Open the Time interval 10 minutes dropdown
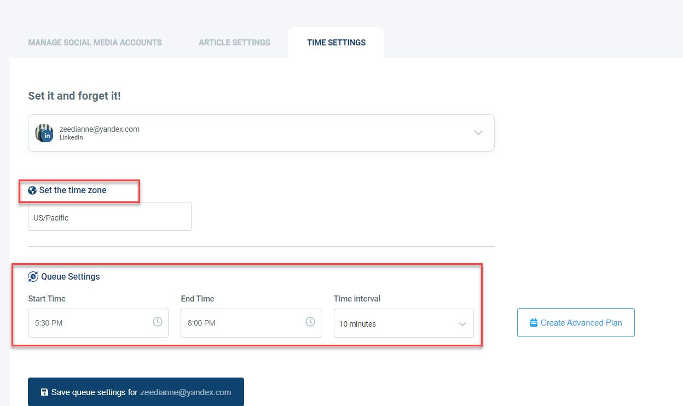 click(x=403, y=323)
